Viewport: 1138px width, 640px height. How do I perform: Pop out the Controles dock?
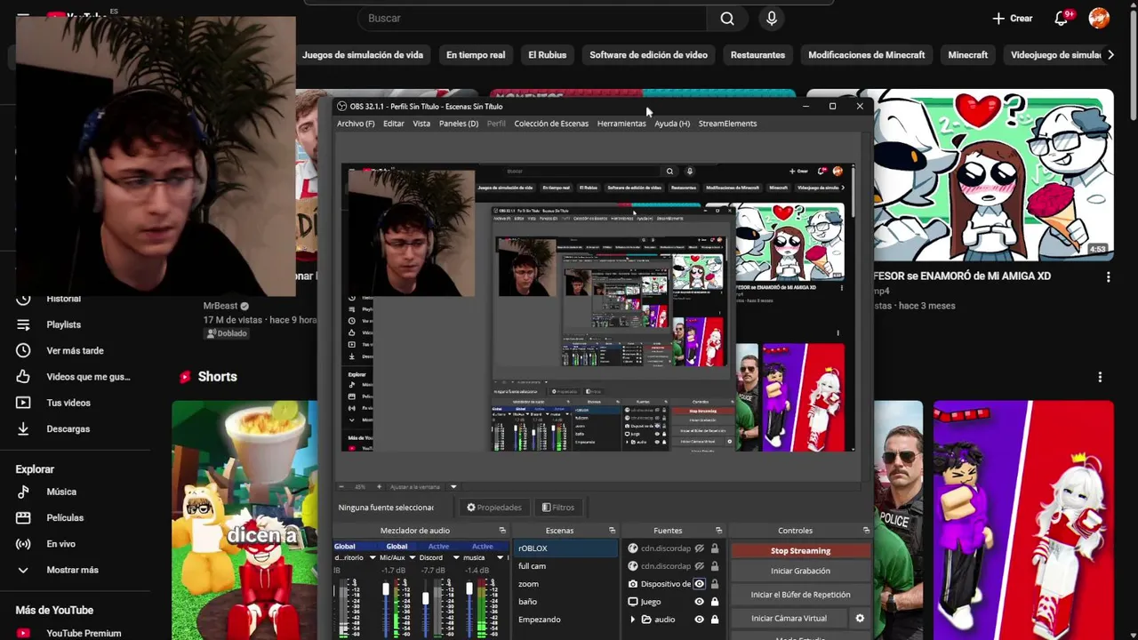[866, 531]
